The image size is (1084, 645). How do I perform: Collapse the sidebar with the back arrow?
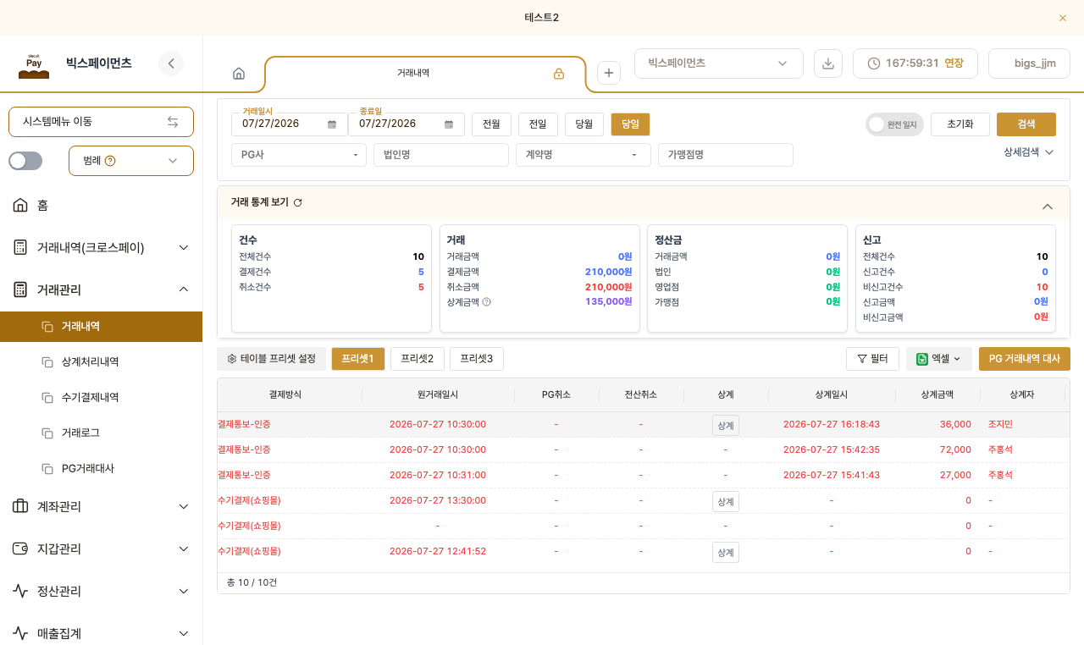(171, 63)
